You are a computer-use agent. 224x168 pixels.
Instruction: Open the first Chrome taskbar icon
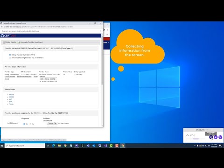coord(65,146)
